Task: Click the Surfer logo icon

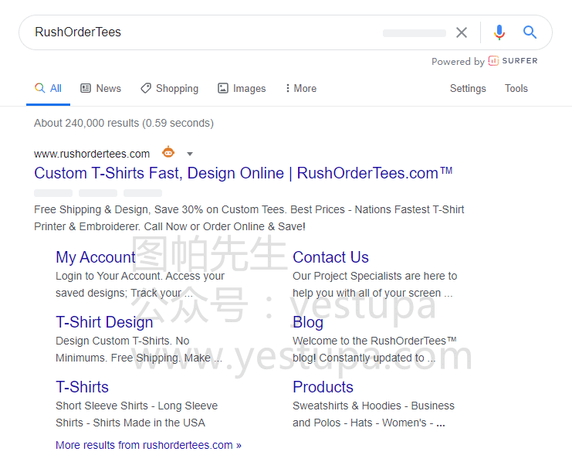Action: pyautogui.click(x=493, y=60)
